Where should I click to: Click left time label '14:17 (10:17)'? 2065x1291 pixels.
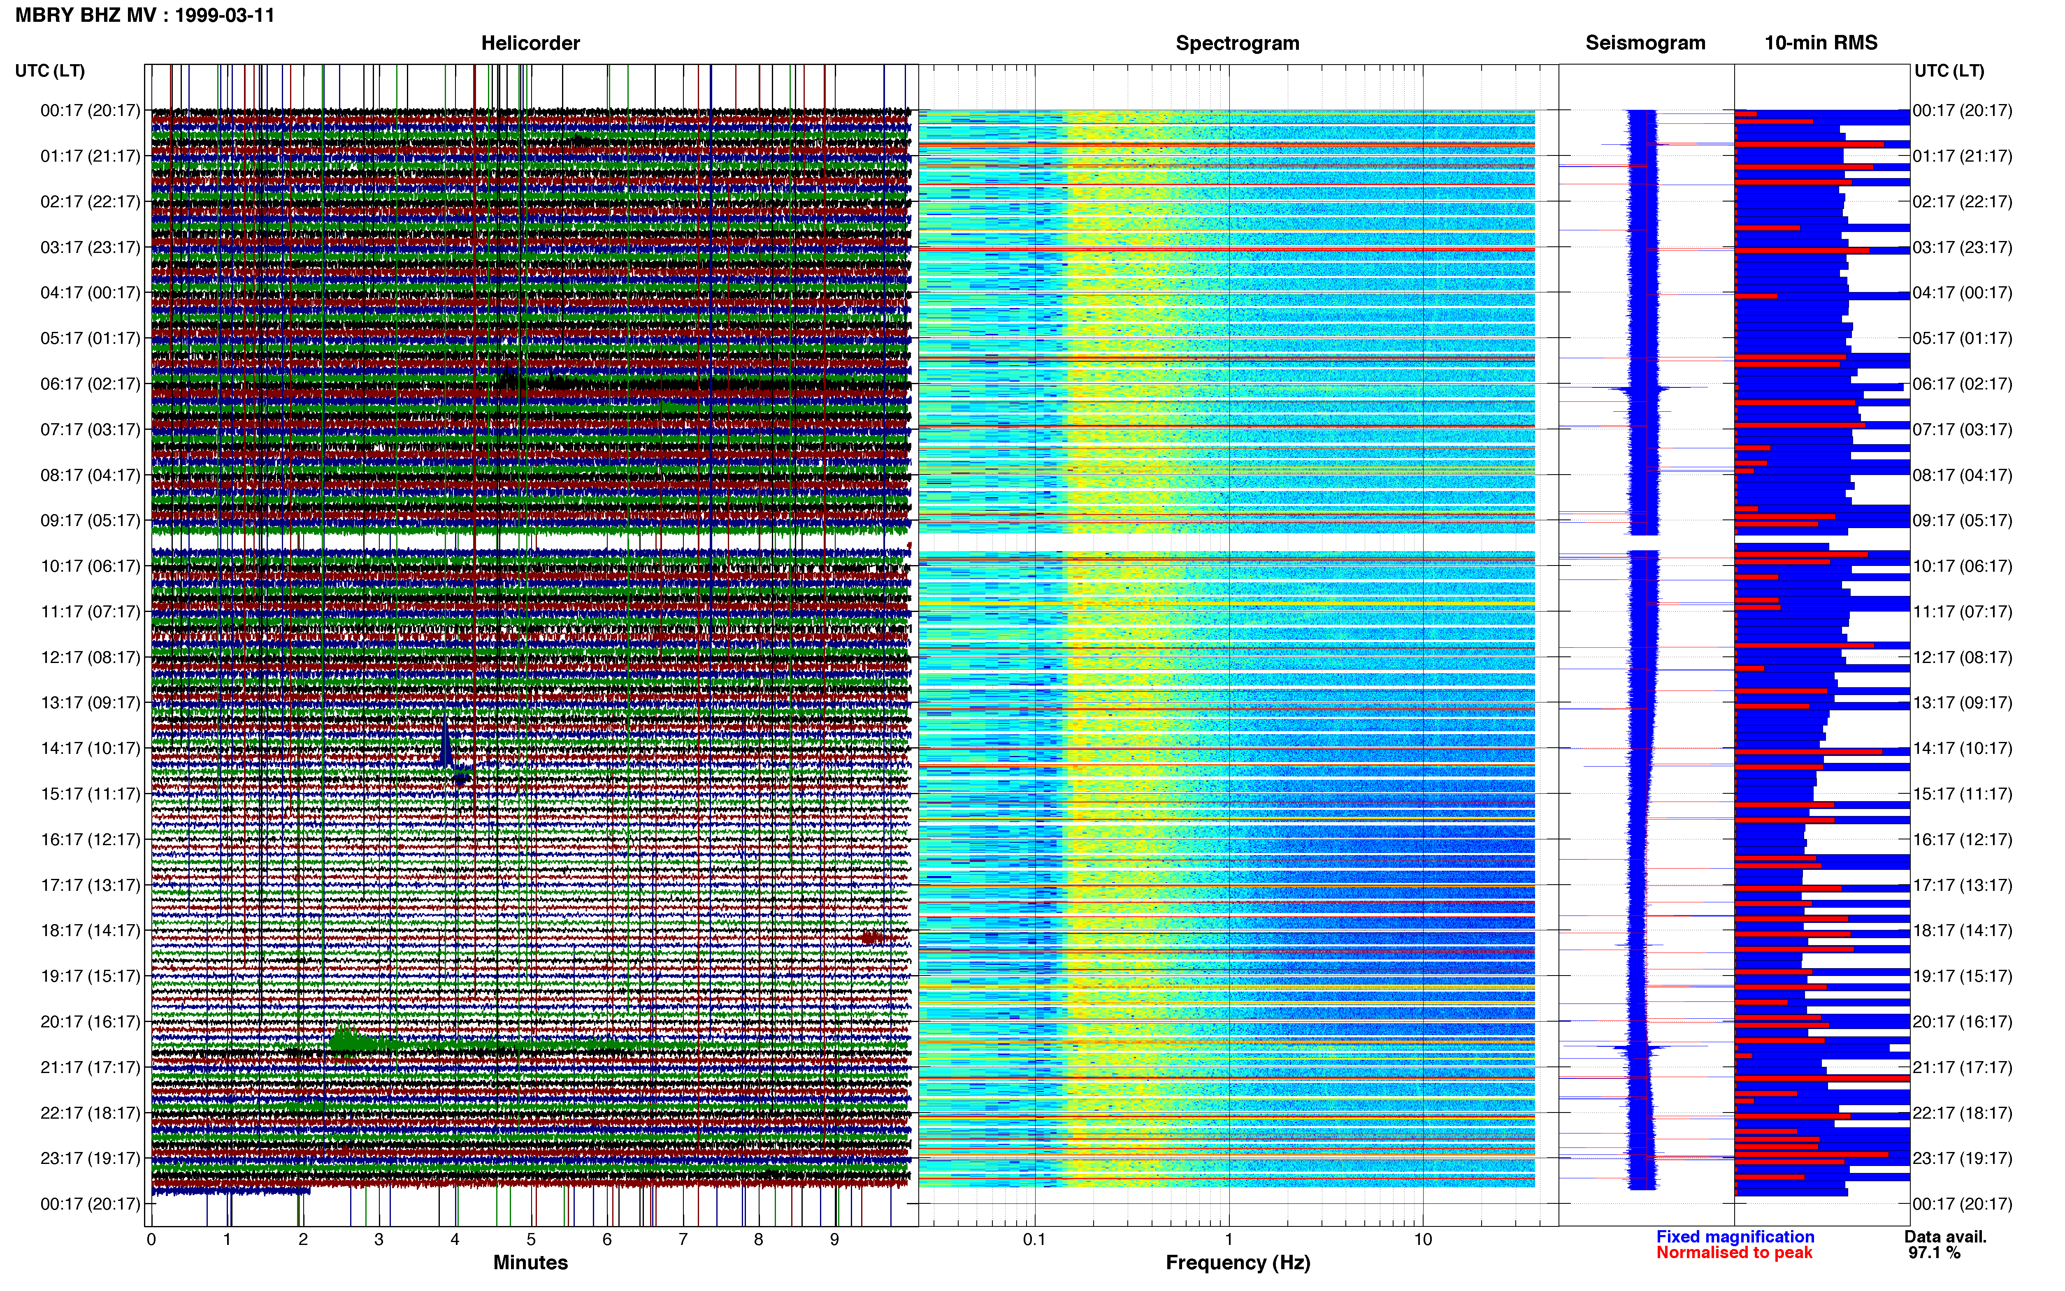click(x=91, y=748)
